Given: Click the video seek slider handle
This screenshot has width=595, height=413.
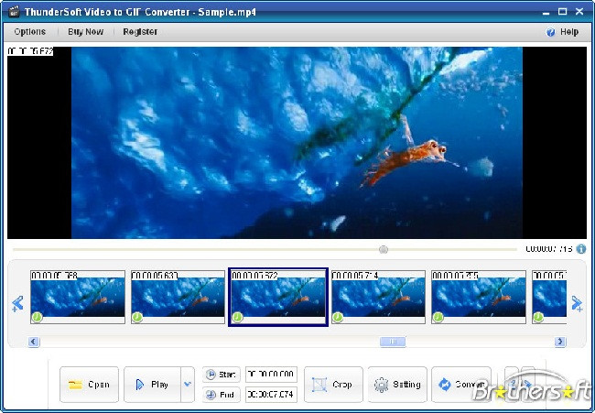Looking at the screenshot, I should pyautogui.click(x=384, y=249).
